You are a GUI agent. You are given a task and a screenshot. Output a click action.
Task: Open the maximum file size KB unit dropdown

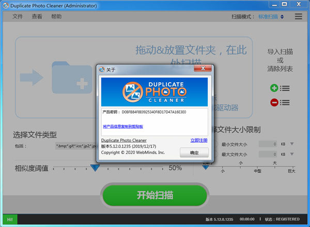point(292,154)
